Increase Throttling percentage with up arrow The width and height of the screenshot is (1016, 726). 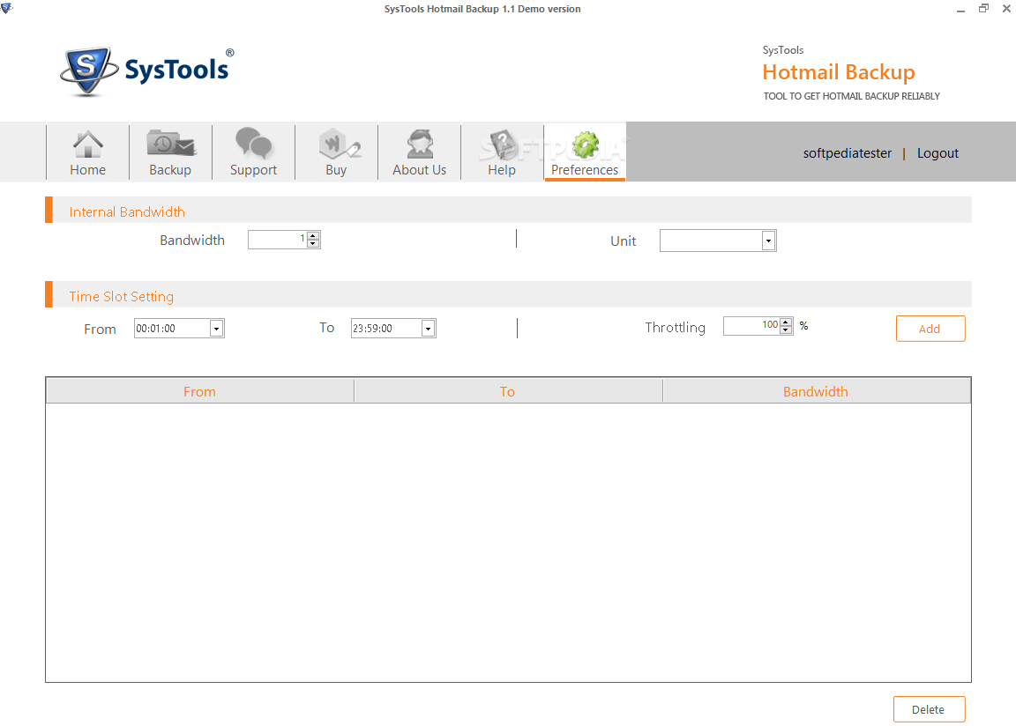[785, 322]
